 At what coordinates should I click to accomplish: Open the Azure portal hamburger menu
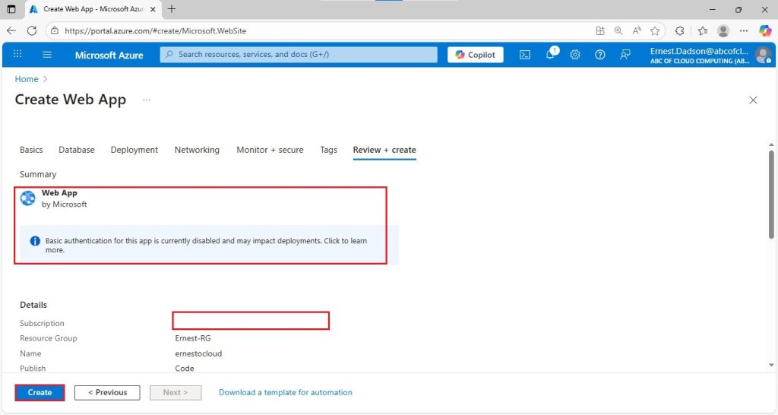47,55
